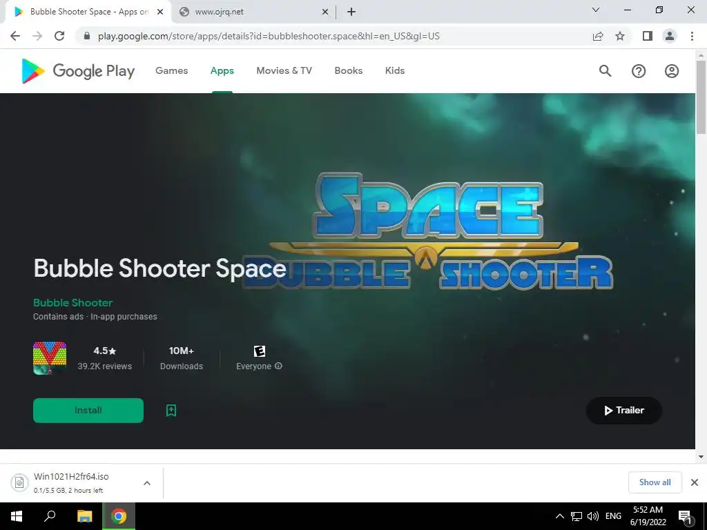Screen dimensions: 707x530
Task: Switch to Games section
Action: point(171,71)
